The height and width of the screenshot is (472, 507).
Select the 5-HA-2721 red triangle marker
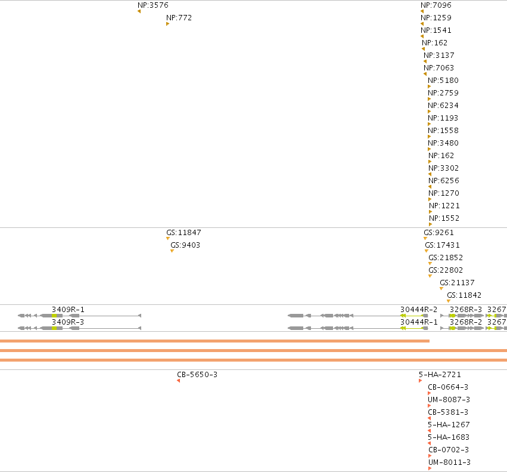421,381
